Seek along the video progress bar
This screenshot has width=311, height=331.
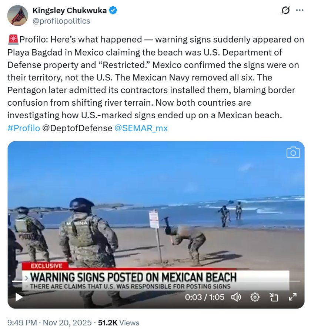156,281
